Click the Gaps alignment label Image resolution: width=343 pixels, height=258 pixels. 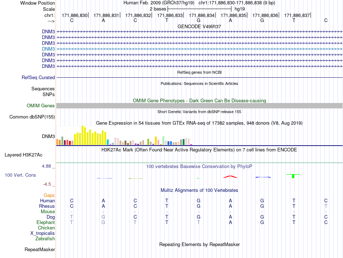49,195
